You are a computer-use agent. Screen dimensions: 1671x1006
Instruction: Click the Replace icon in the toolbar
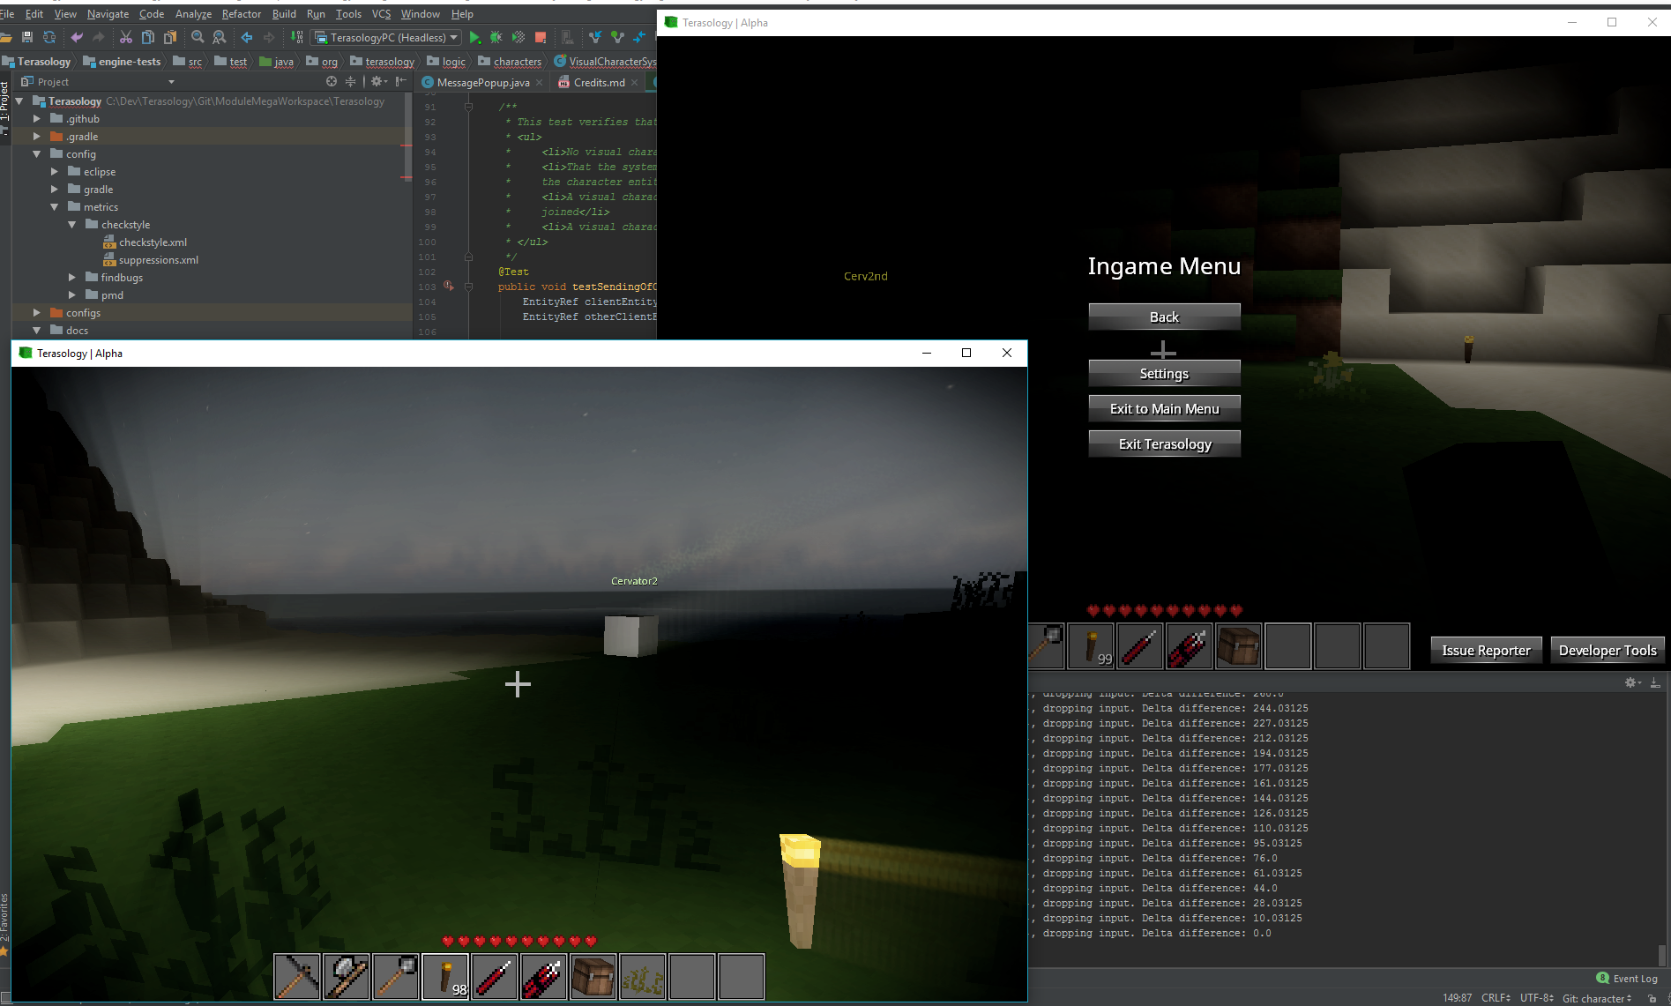(x=220, y=37)
